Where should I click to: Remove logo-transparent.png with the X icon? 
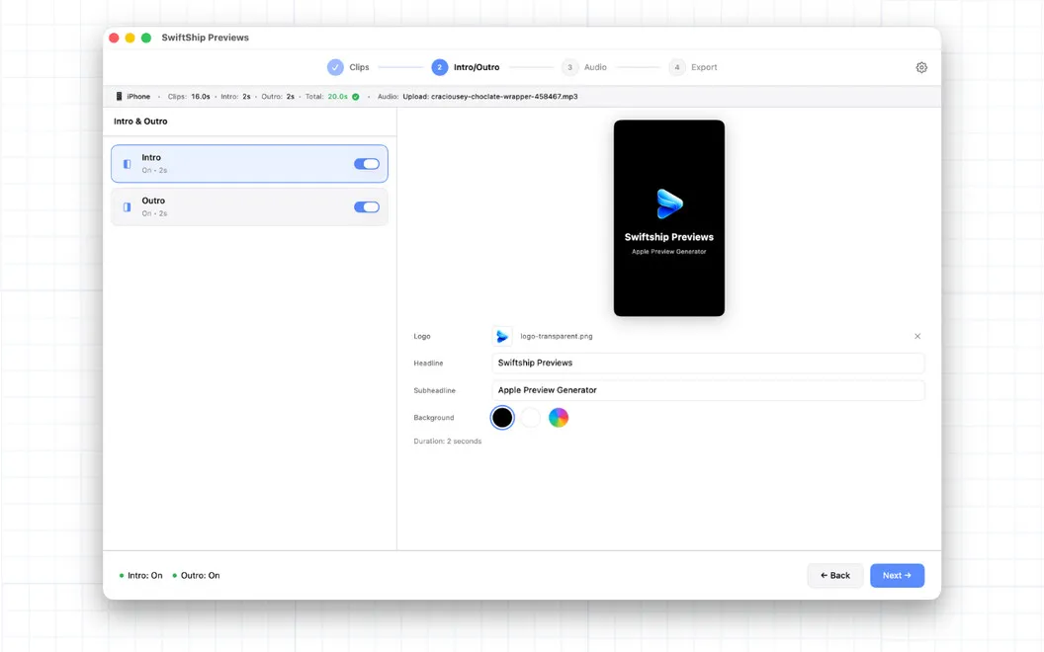coord(917,336)
